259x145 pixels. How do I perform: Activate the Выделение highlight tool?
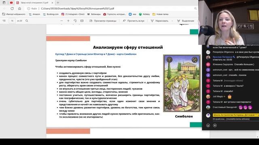click(185, 21)
